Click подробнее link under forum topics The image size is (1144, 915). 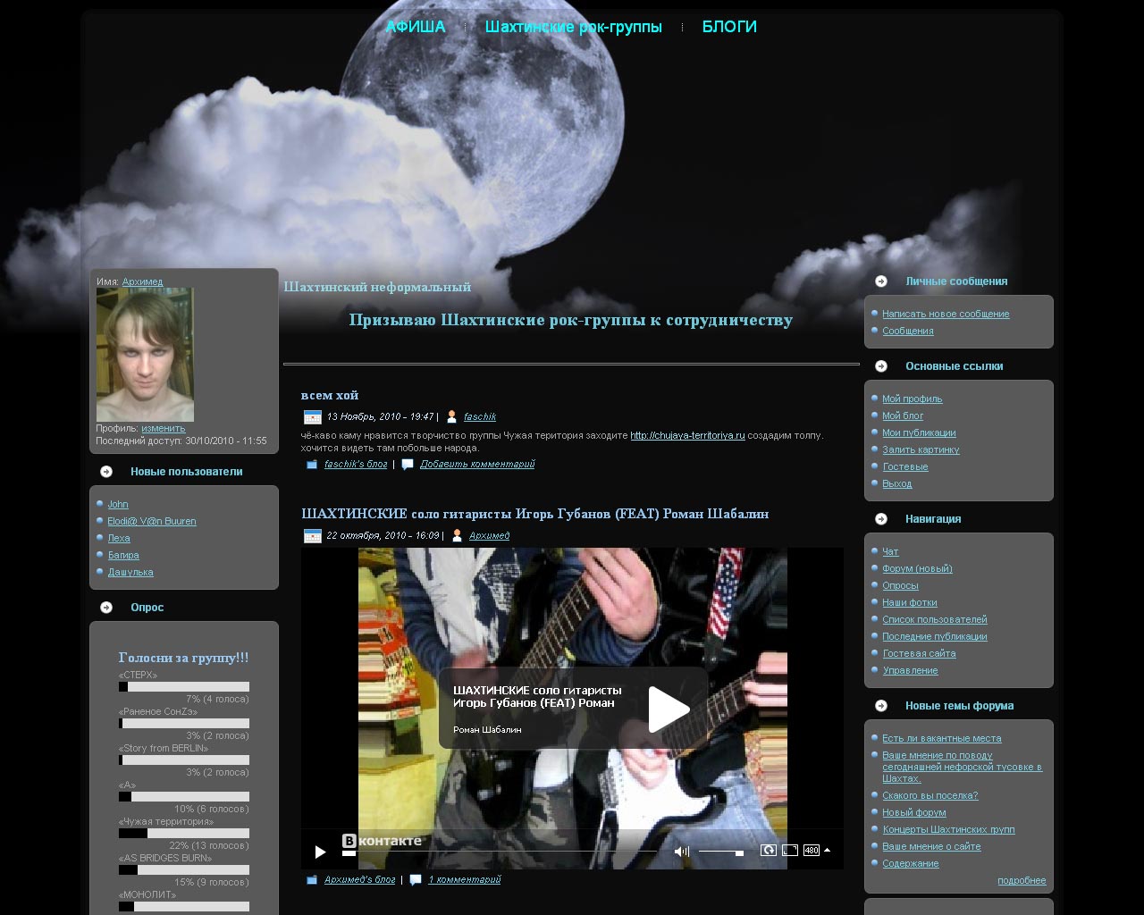[x=1021, y=881]
